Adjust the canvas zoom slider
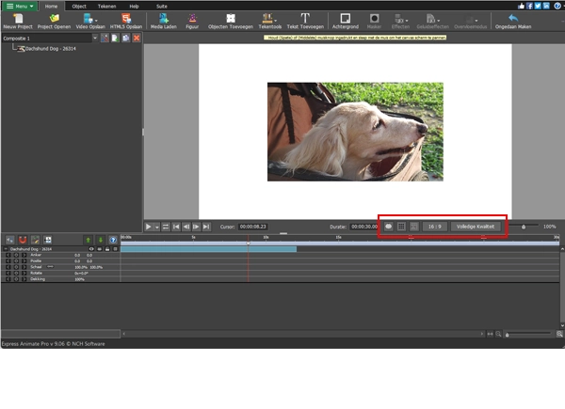This screenshot has width=565, height=409. [x=524, y=227]
